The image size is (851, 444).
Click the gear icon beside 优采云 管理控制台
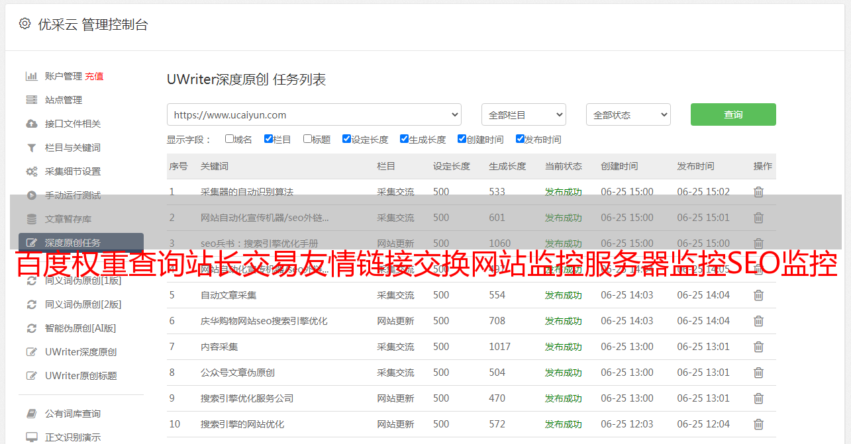pyautogui.click(x=25, y=24)
